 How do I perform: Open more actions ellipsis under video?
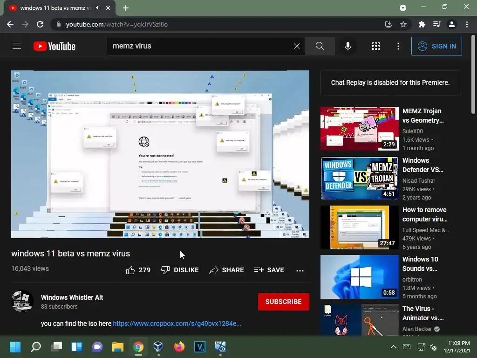300,270
